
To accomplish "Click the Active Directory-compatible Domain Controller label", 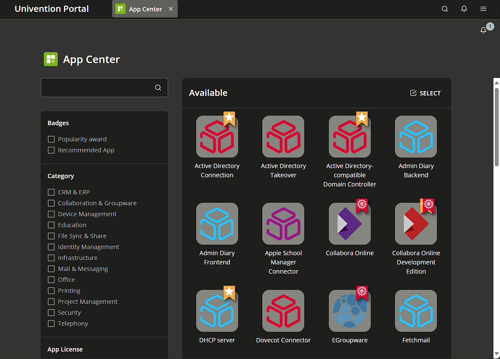I will 349,175.
